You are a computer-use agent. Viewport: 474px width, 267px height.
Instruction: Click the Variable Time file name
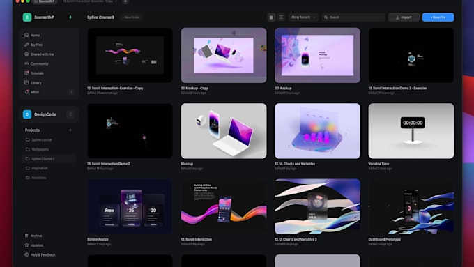coord(379,164)
